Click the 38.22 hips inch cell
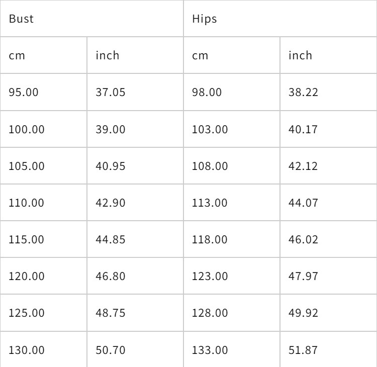This screenshot has height=367, width=377. (x=303, y=93)
